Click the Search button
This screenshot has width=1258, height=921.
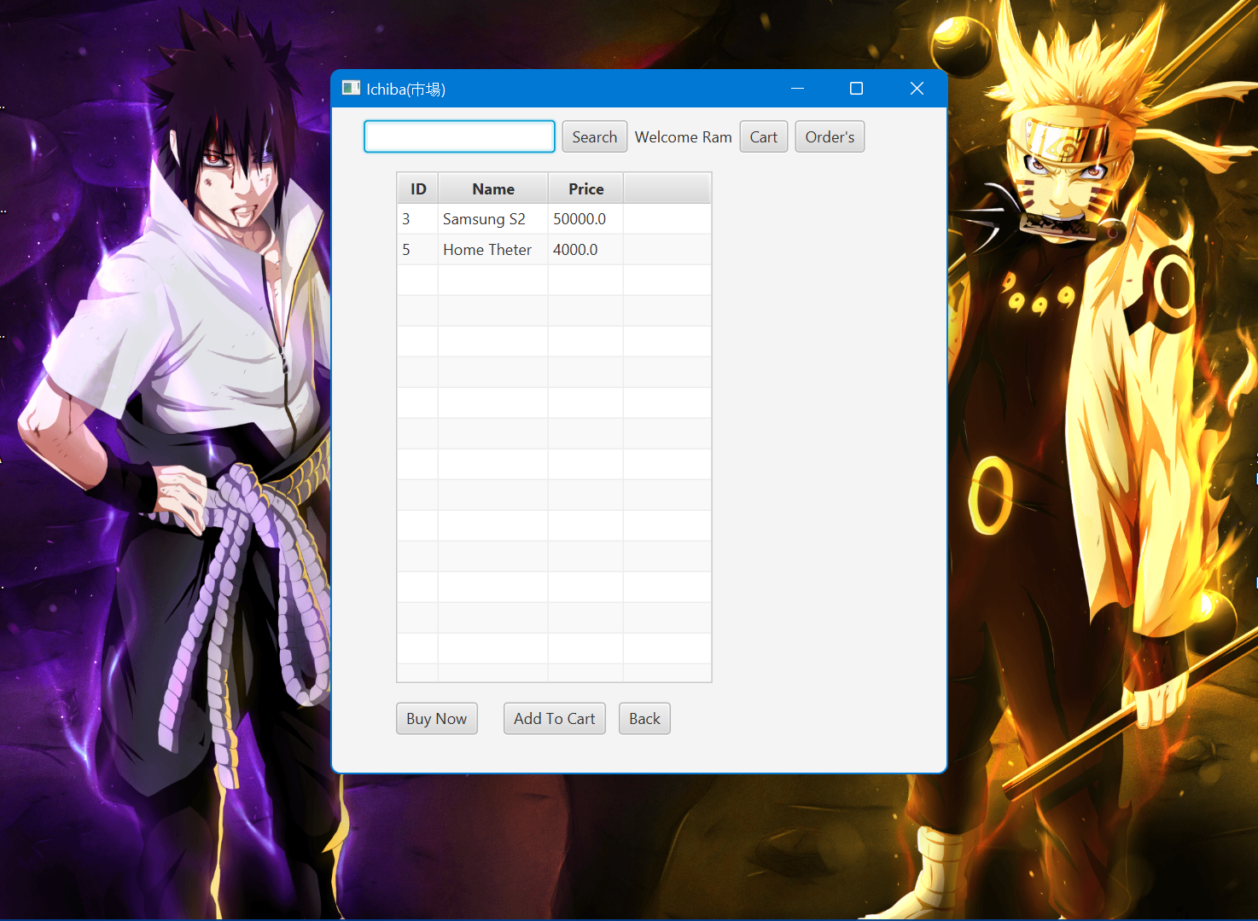click(x=595, y=136)
